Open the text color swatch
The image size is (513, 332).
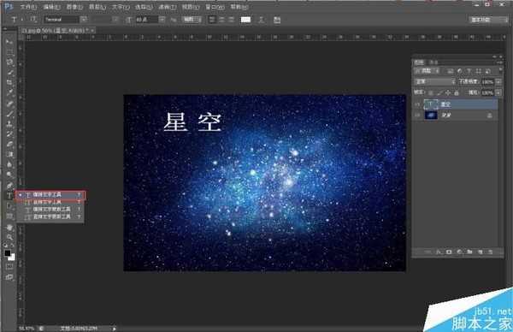pyautogui.click(x=245, y=20)
